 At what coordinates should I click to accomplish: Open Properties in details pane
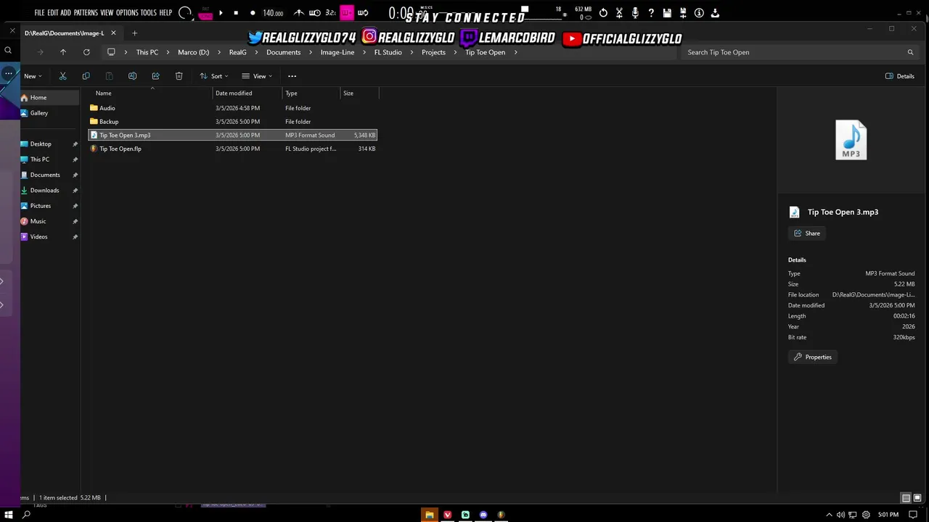[812, 357]
